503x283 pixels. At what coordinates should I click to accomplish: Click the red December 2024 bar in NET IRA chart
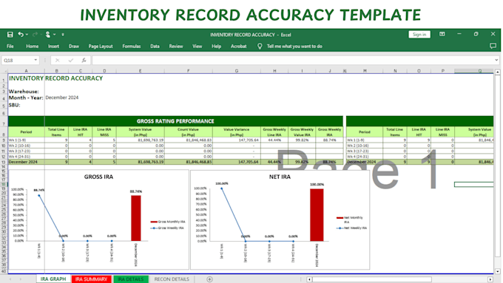click(317, 215)
